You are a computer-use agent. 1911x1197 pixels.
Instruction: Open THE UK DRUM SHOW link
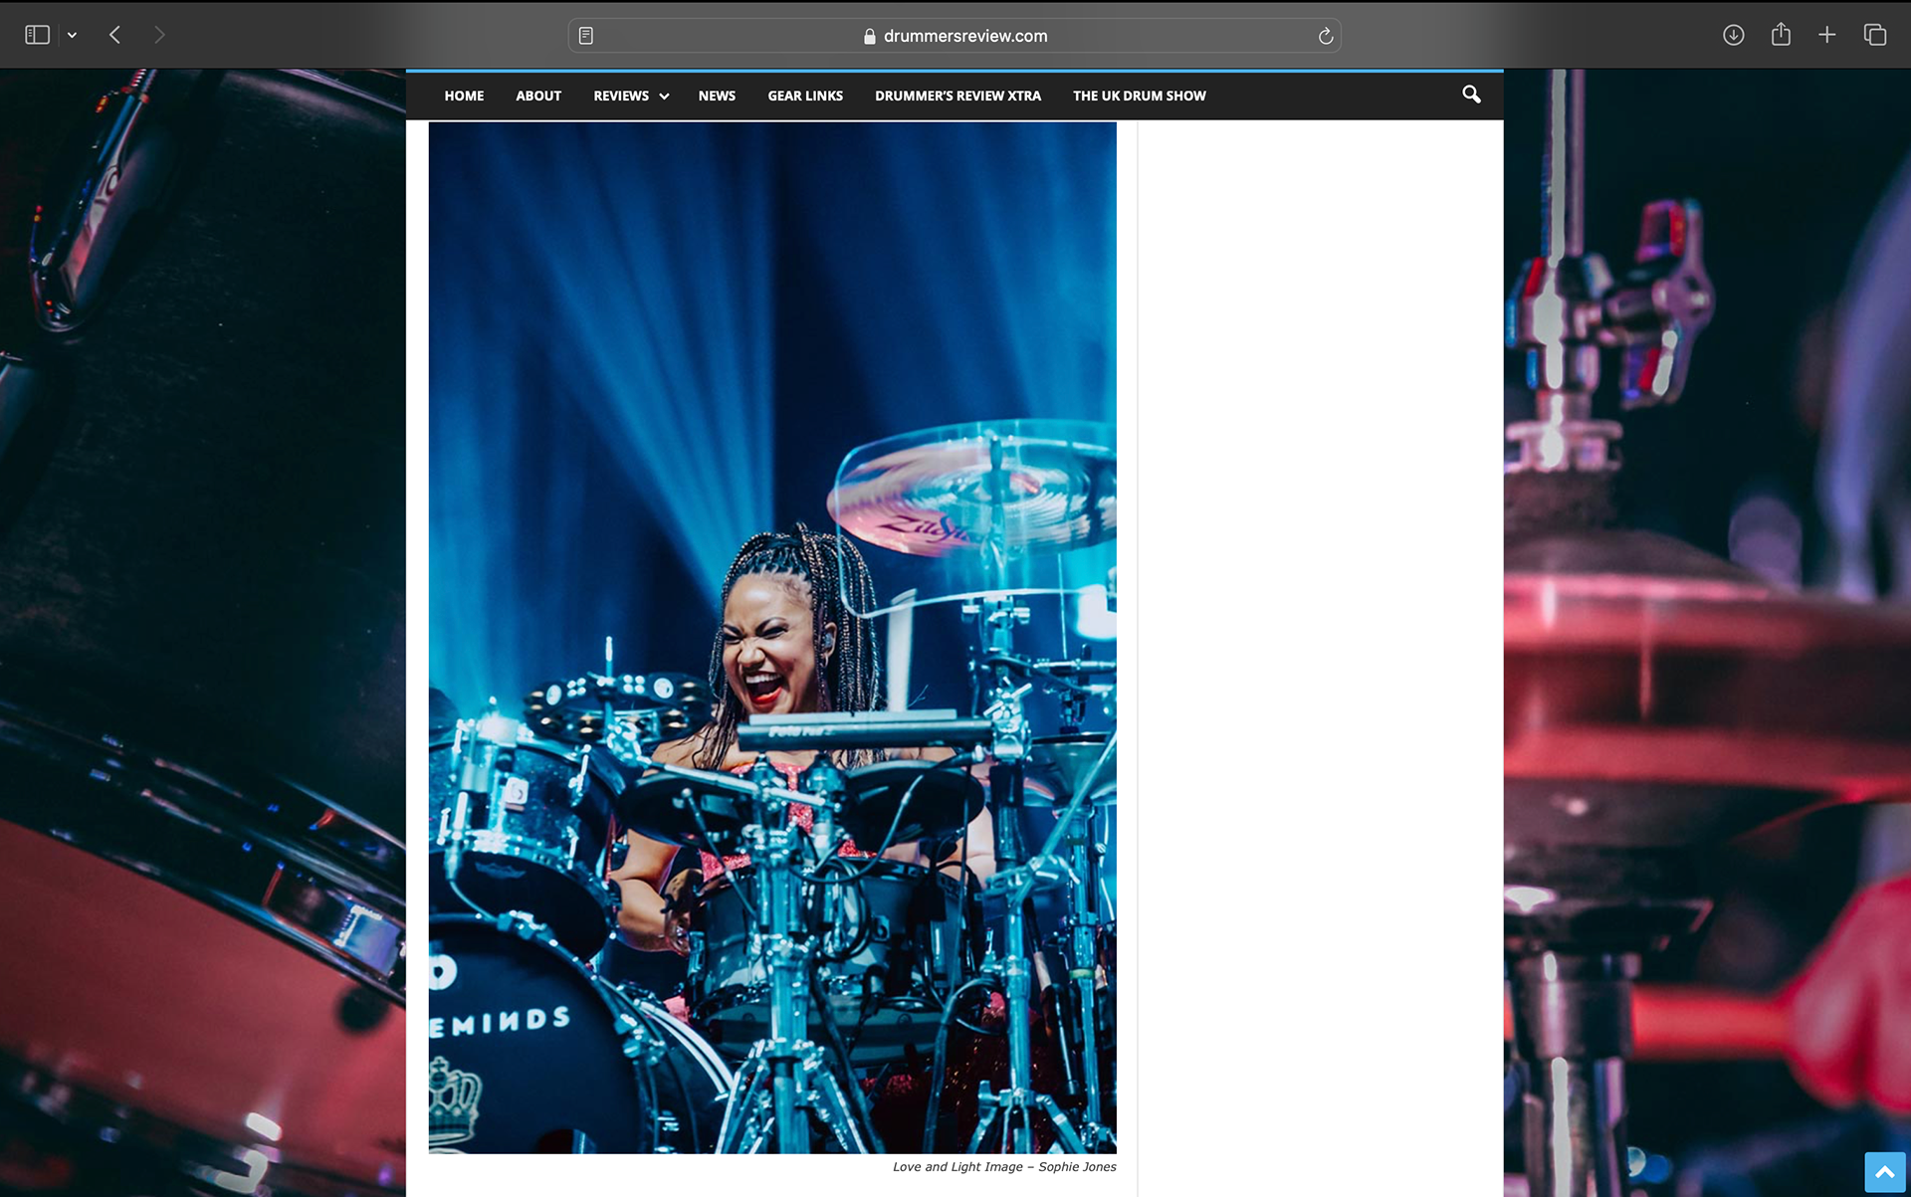[x=1139, y=96]
